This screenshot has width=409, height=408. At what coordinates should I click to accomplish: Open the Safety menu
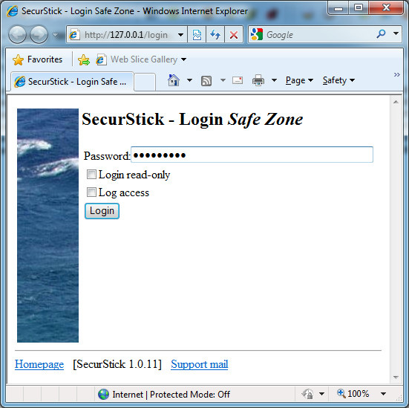point(338,80)
